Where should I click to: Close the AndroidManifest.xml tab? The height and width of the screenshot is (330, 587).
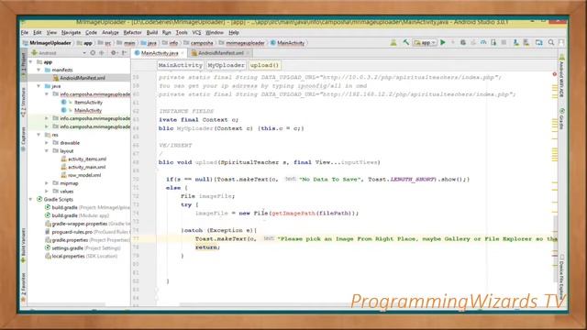(x=248, y=53)
